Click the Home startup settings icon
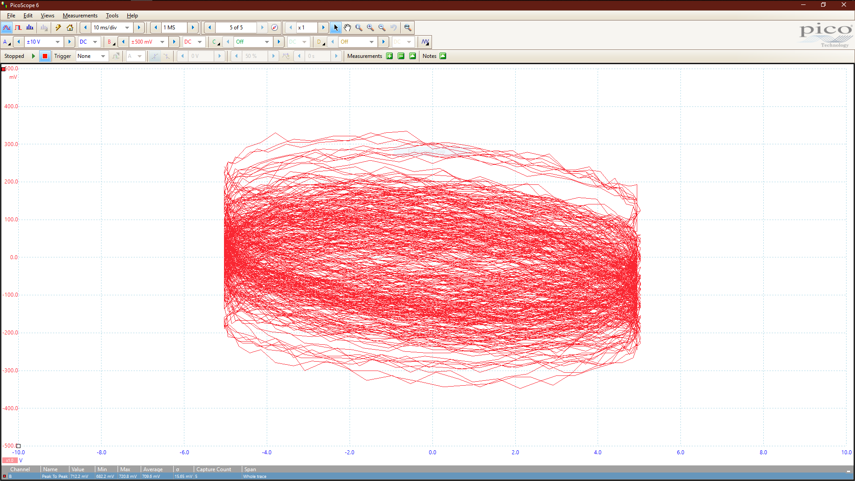The height and width of the screenshot is (481, 855). 70,28
